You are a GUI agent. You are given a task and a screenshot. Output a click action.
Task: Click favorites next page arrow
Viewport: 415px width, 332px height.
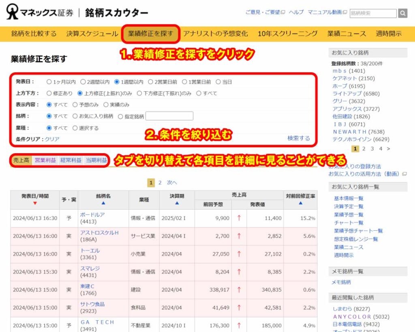388,149
